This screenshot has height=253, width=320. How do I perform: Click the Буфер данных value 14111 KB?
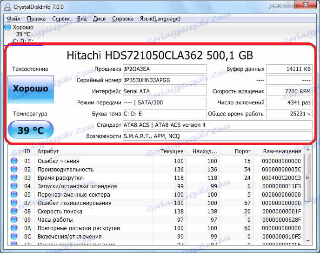point(289,69)
